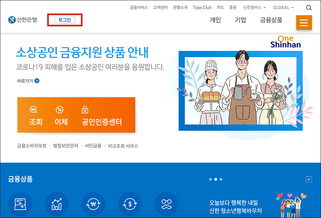Image resolution: width=321 pixels, height=218 pixels.
Task: Open the 금융상품 main menu
Action: point(271,20)
